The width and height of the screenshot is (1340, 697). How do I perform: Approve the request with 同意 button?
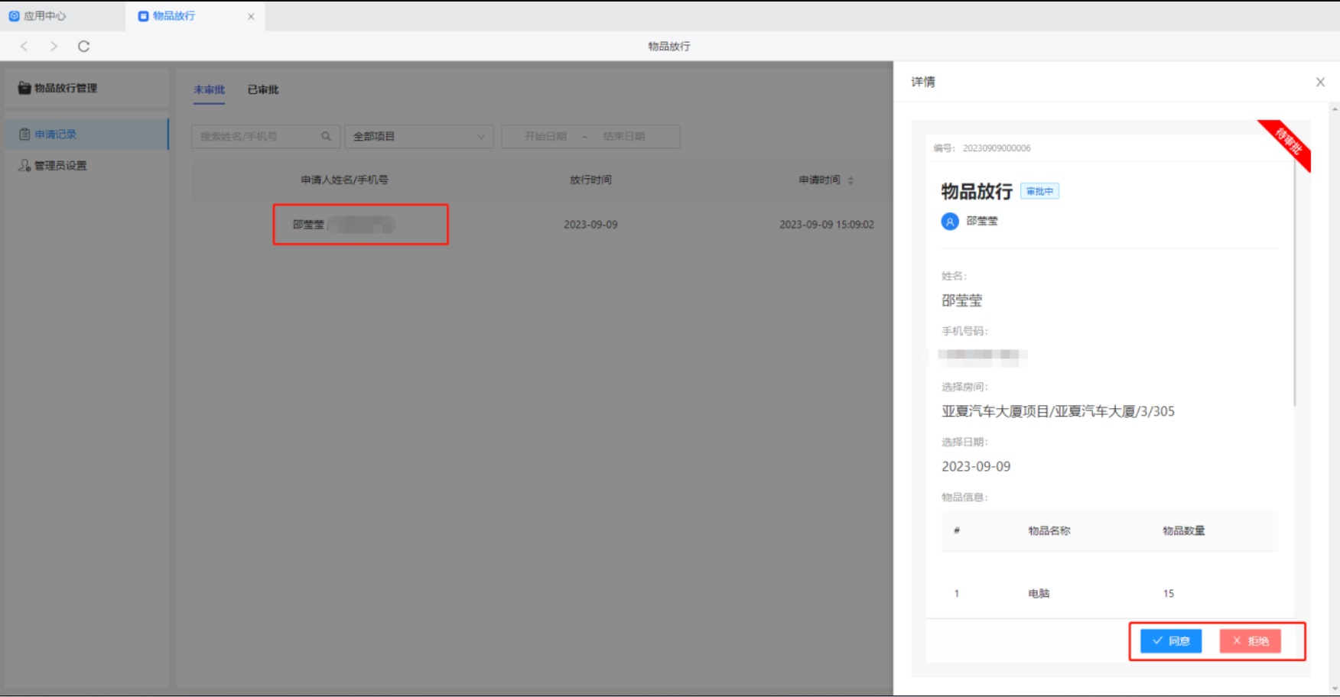click(1170, 641)
